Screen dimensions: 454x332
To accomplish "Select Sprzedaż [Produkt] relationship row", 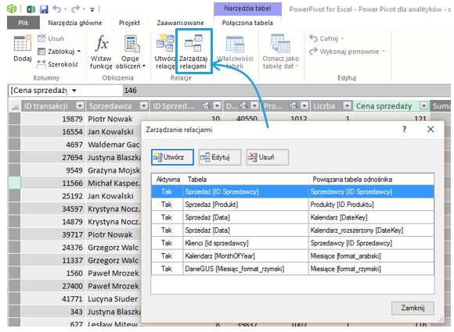I will click(293, 205).
